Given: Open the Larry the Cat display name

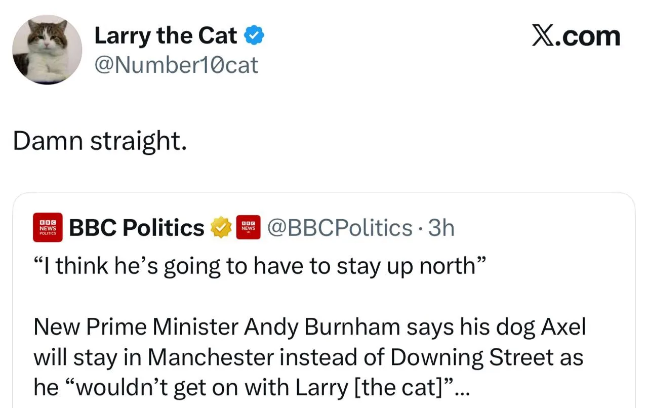Looking at the screenshot, I should [x=166, y=35].
